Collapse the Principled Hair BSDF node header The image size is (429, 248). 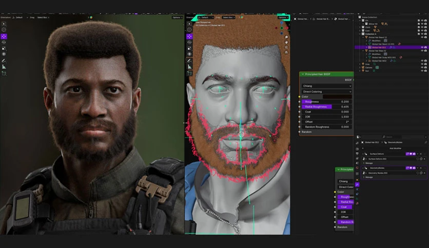click(x=303, y=74)
